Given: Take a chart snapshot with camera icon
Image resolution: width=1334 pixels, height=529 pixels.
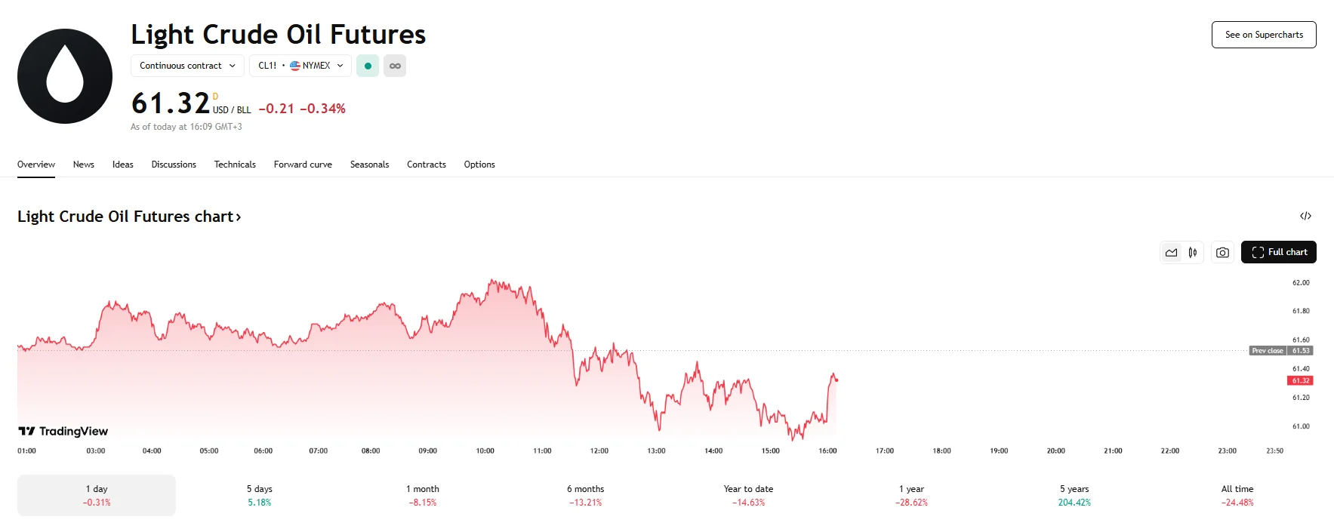Looking at the screenshot, I should pos(1222,253).
